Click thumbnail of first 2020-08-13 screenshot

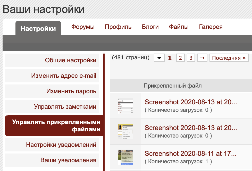click(x=125, y=106)
